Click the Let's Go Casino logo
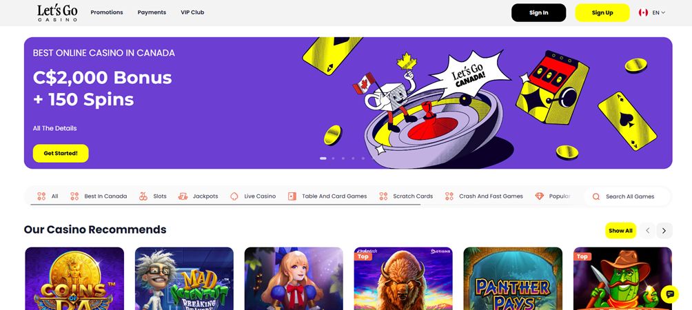The image size is (692, 310). (57, 13)
